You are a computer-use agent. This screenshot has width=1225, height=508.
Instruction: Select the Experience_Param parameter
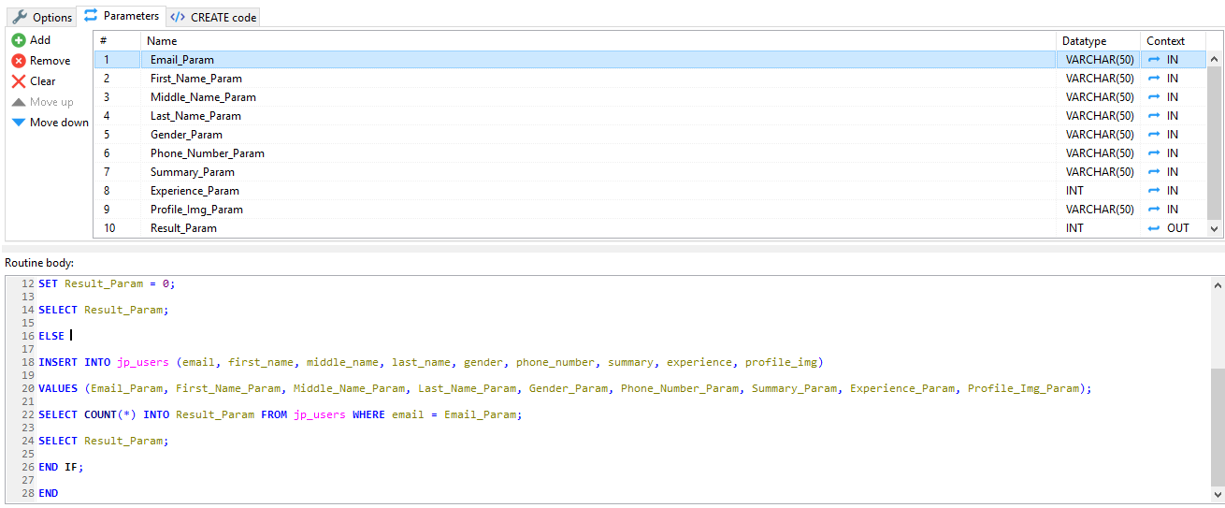tap(195, 191)
